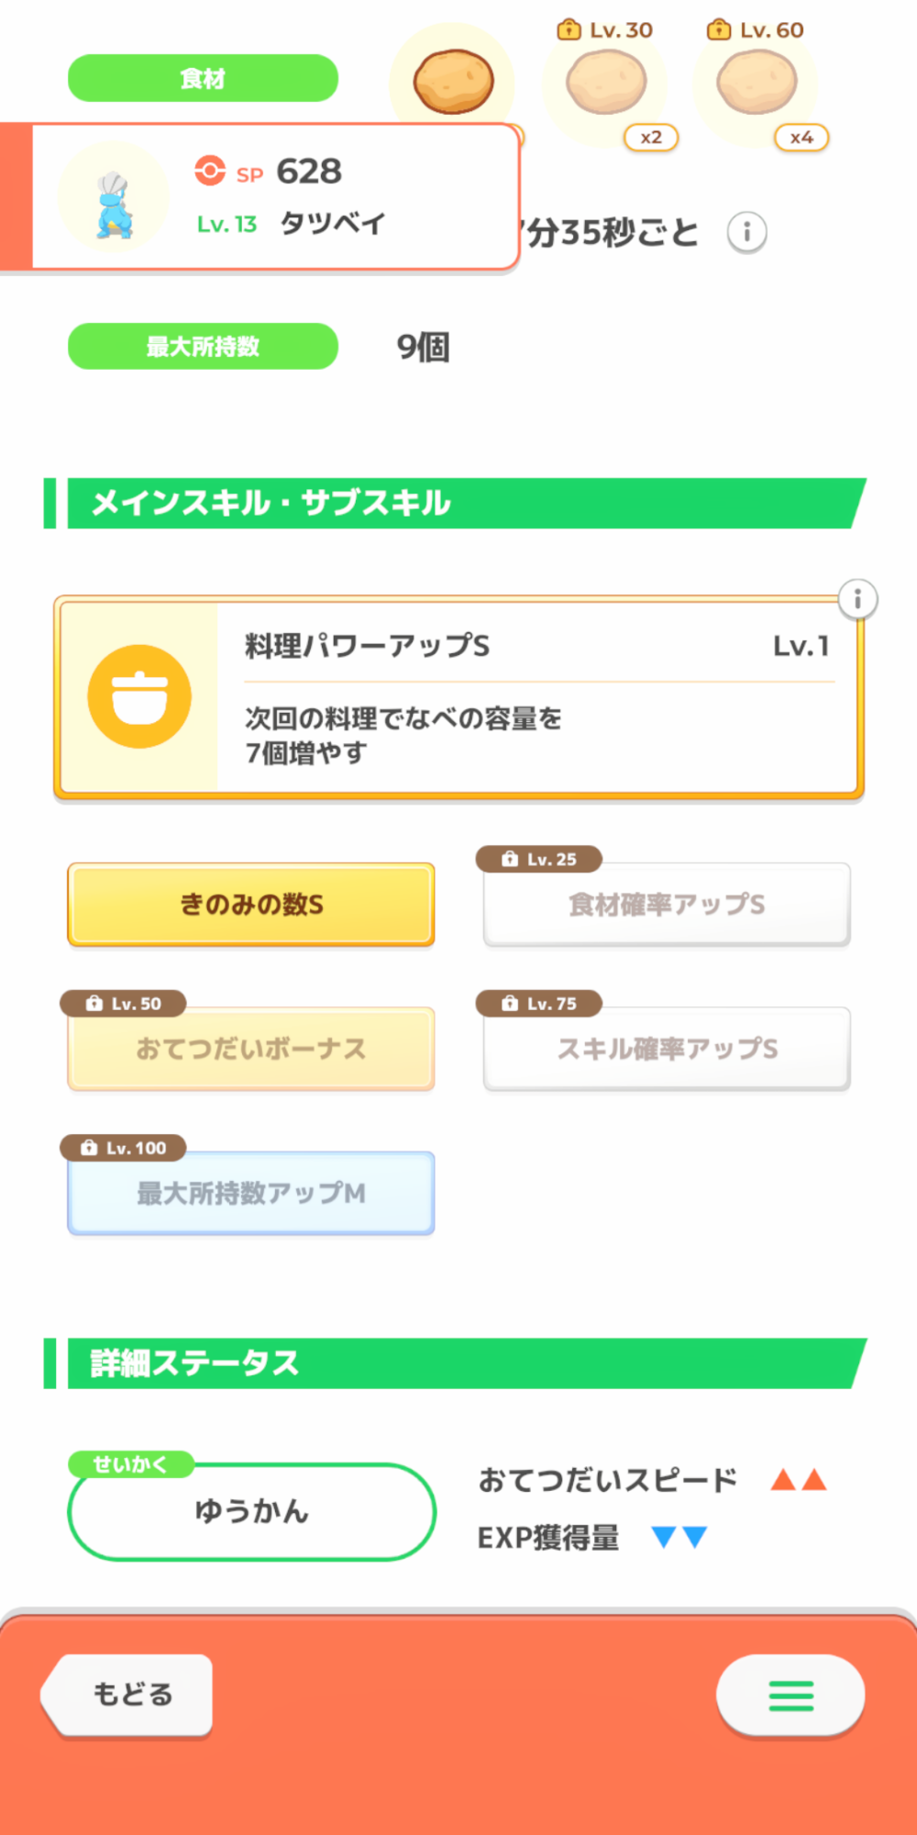Viewport: 917px width, 1835px height.
Task: Tap the 料理パワーアップS main skill title
Action: pyautogui.click(x=367, y=646)
